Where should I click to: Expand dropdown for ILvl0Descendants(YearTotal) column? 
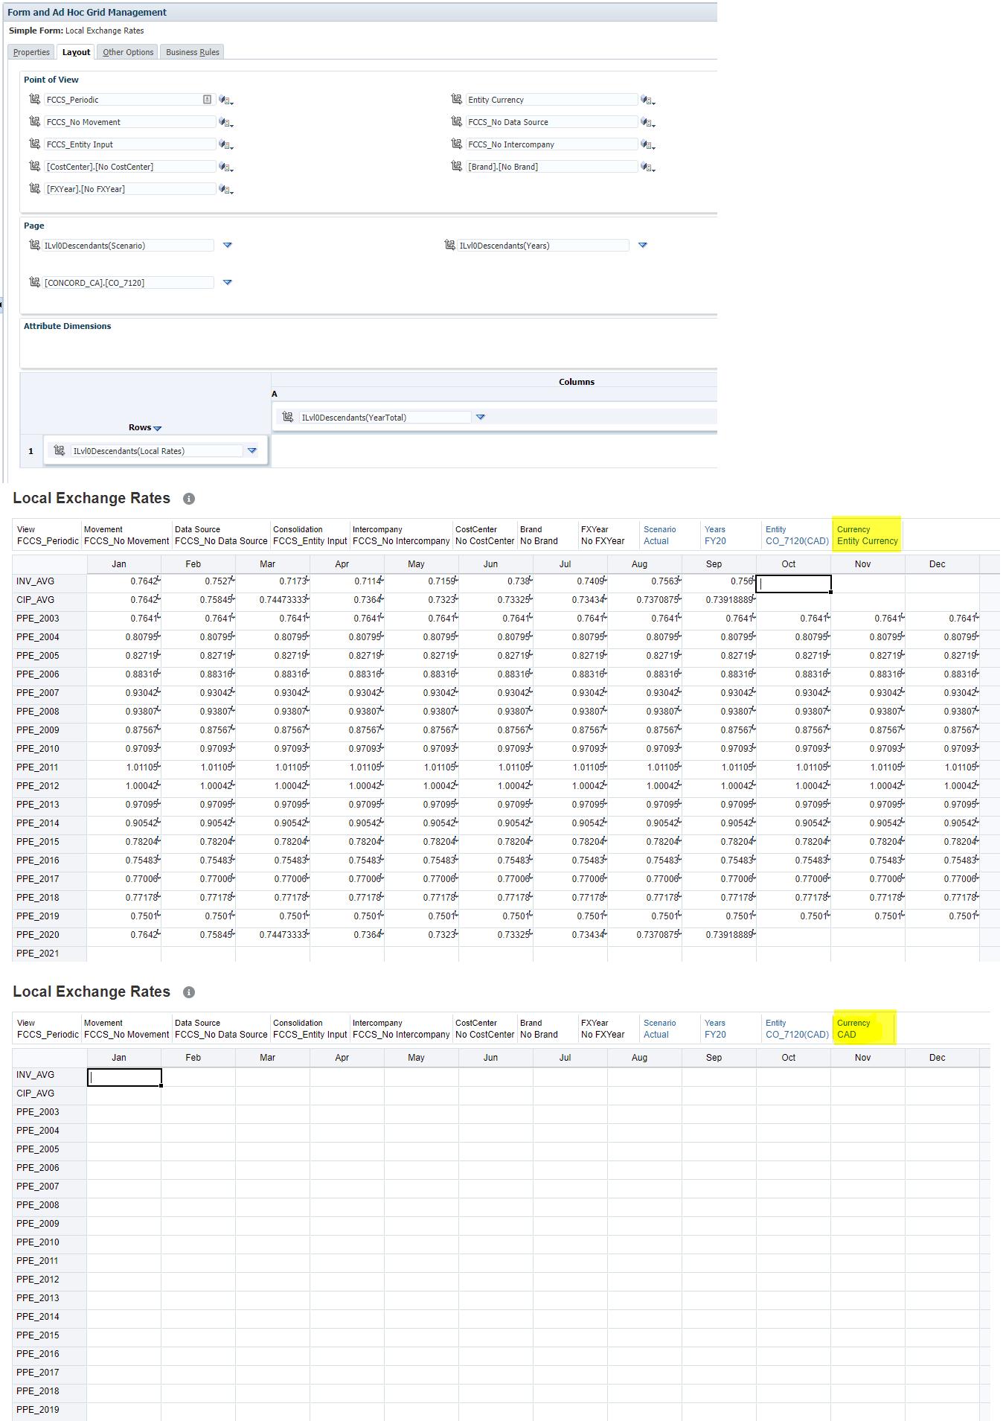click(481, 417)
